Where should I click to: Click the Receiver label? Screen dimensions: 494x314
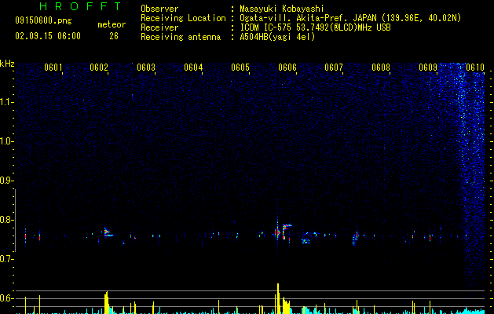pyautogui.click(x=159, y=27)
